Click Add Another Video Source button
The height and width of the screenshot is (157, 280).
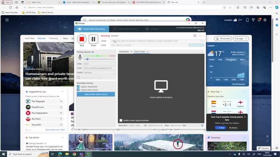click(96, 94)
